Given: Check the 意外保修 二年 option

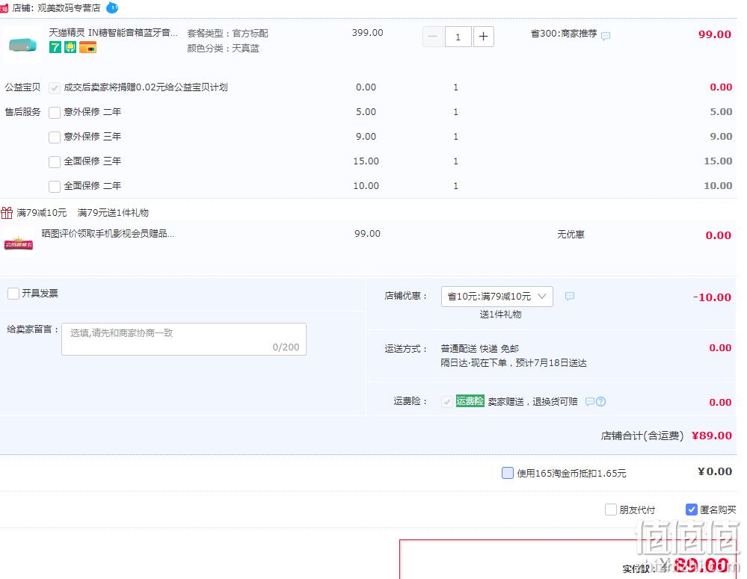Looking at the screenshot, I should (x=55, y=112).
